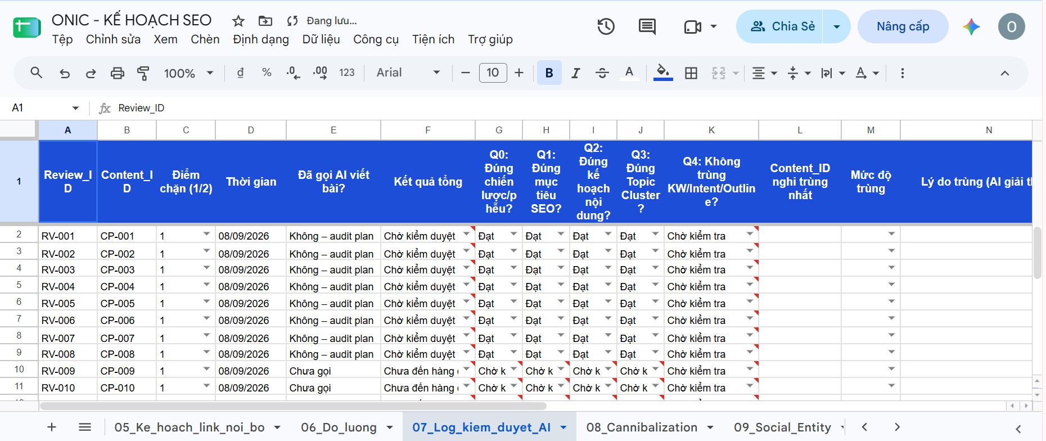Click the horizontal scrollbar
Image resolution: width=1046 pixels, height=441 pixels.
[293, 406]
